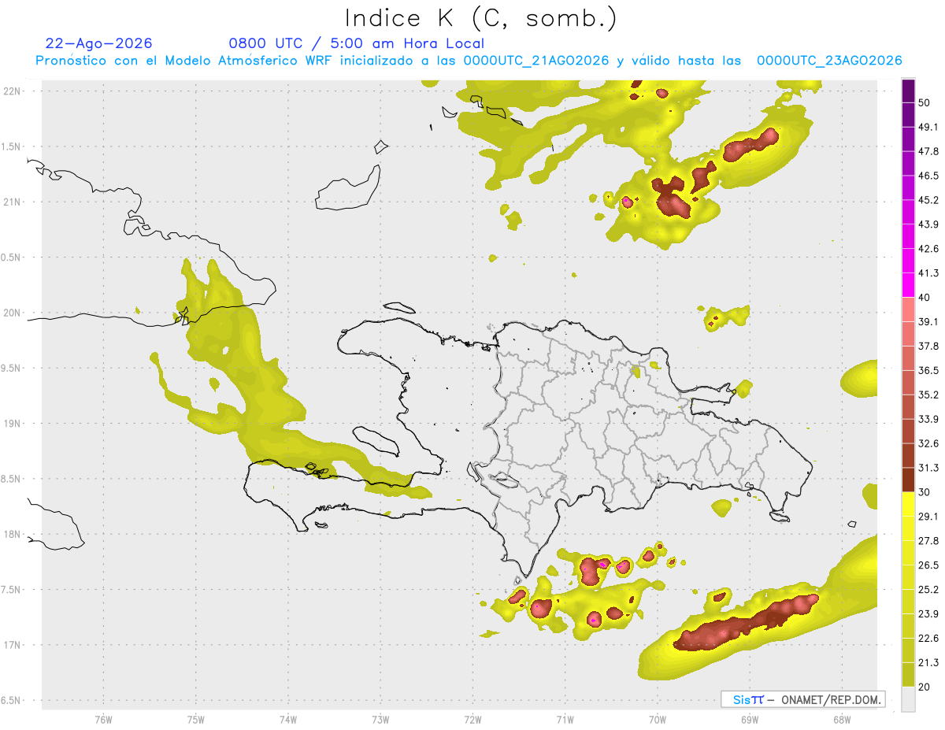This screenshot has height=730, width=945.
Task: Click the legend value '22.6'
Action: point(929,638)
